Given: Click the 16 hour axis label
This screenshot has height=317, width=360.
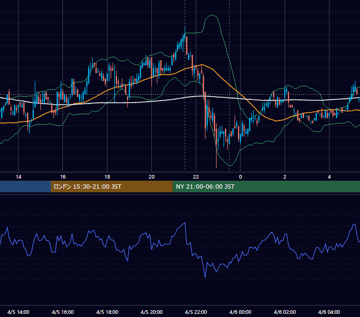Looking at the screenshot, I should pyautogui.click(x=62, y=177).
